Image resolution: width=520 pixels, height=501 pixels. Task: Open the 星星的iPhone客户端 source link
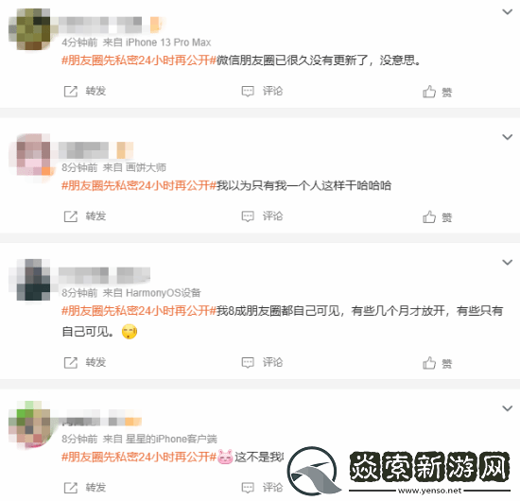tap(171, 439)
